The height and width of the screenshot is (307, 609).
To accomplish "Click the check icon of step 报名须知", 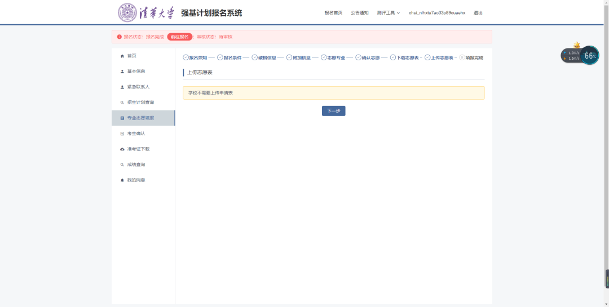I will tap(186, 57).
